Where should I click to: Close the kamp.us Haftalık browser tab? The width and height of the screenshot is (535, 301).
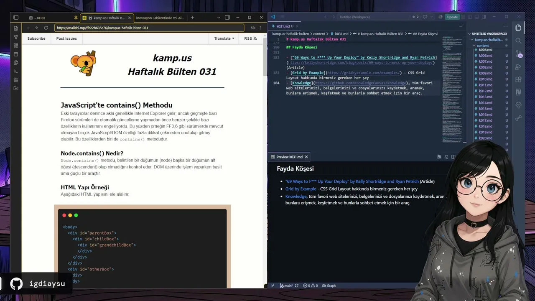pyautogui.click(x=130, y=18)
